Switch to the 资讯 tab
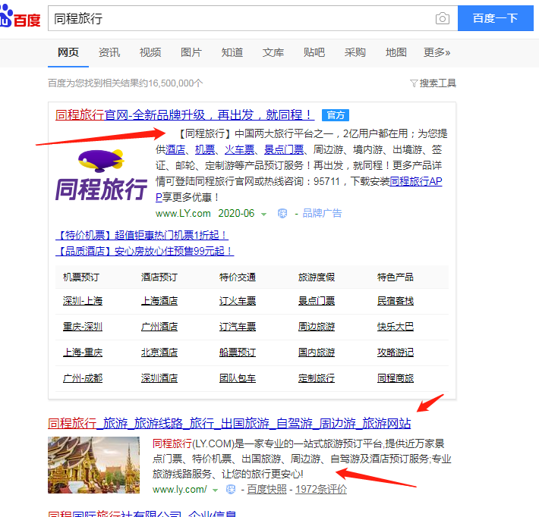 pos(109,52)
